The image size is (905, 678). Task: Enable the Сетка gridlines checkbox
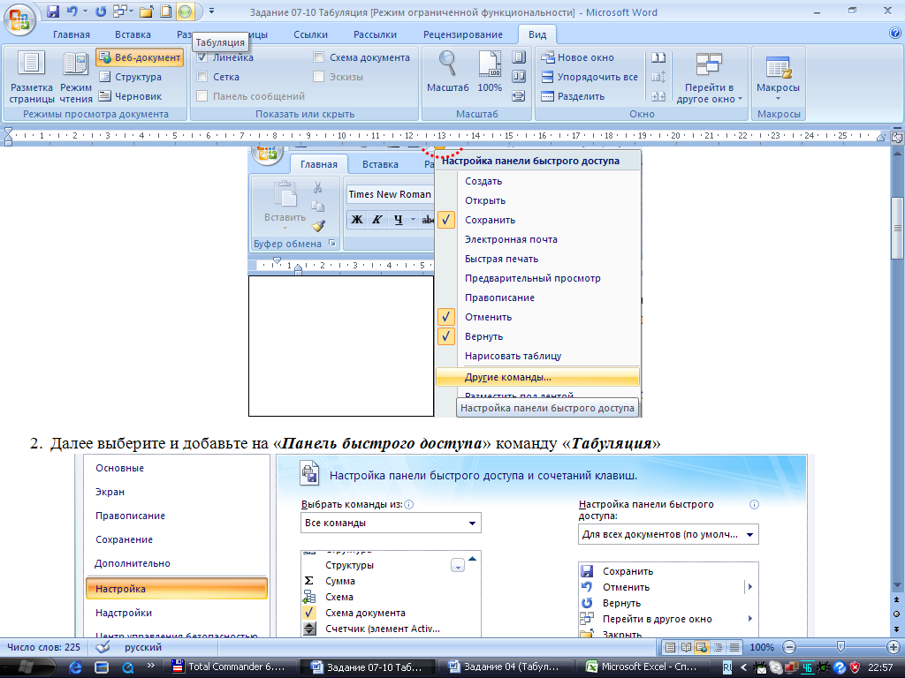click(202, 77)
